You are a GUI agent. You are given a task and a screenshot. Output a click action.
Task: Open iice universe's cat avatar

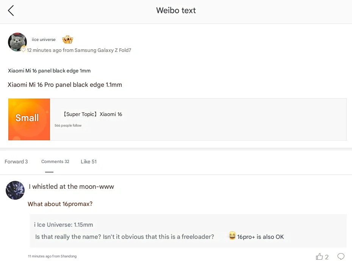coord(17,42)
